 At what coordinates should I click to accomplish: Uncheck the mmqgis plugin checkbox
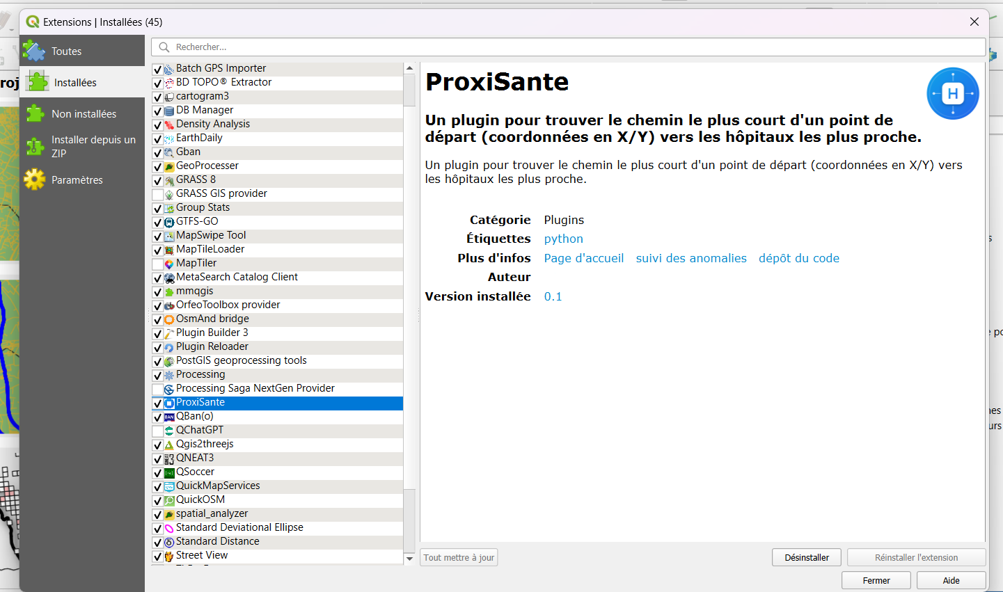(x=157, y=291)
